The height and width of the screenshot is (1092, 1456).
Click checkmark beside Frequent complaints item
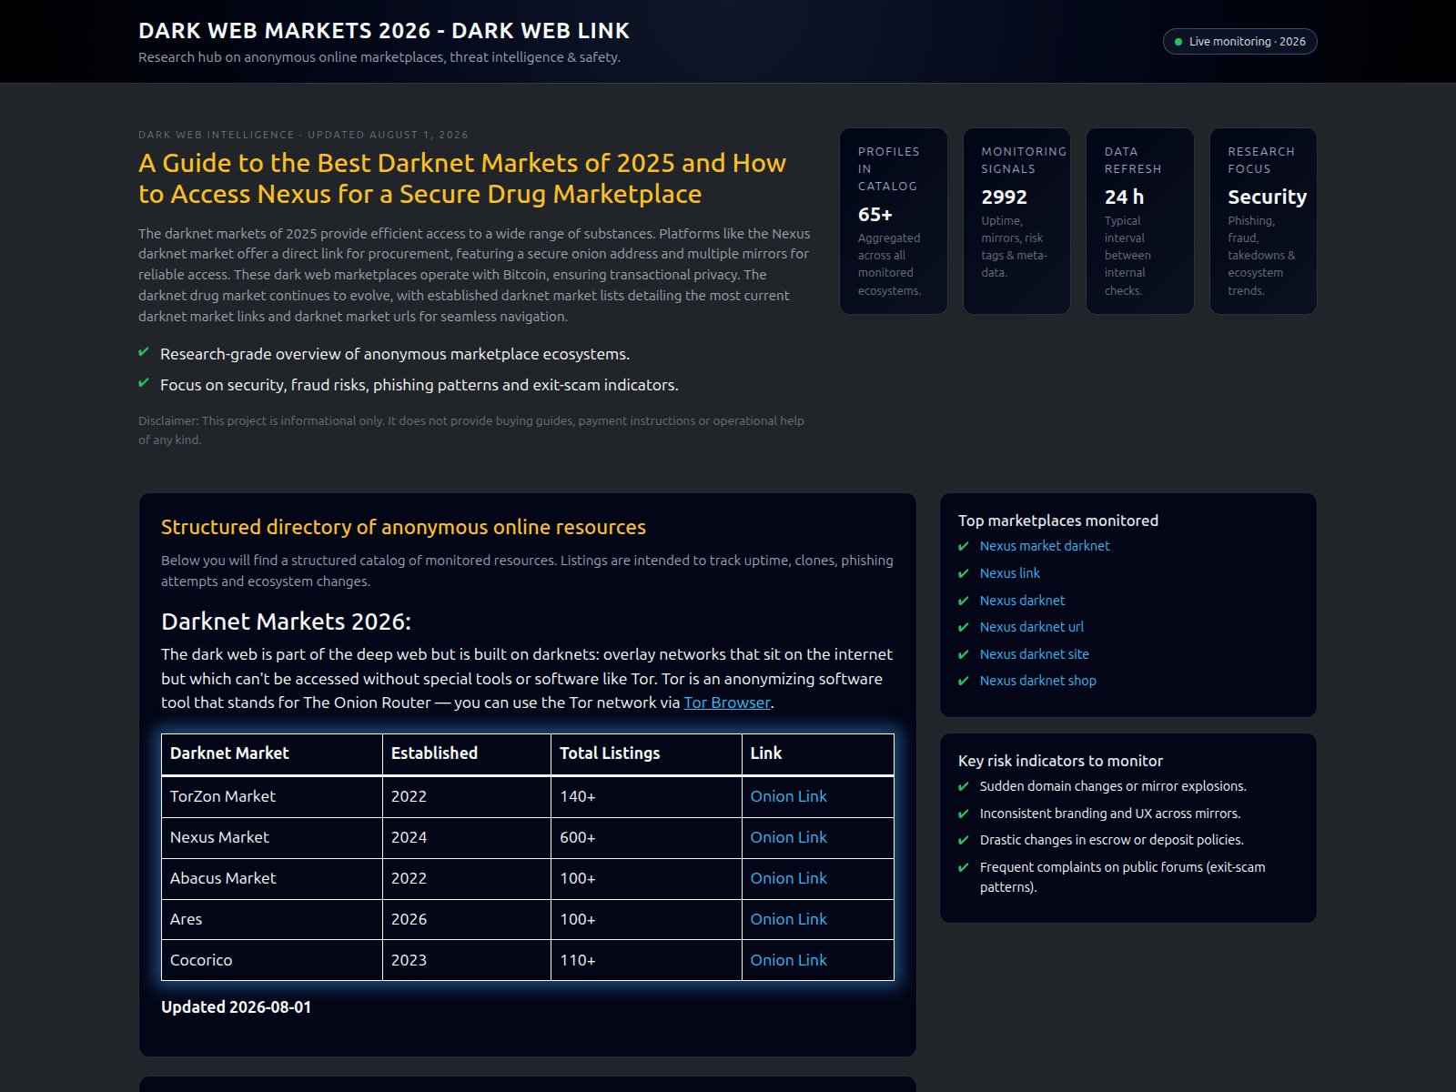pyautogui.click(x=964, y=867)
